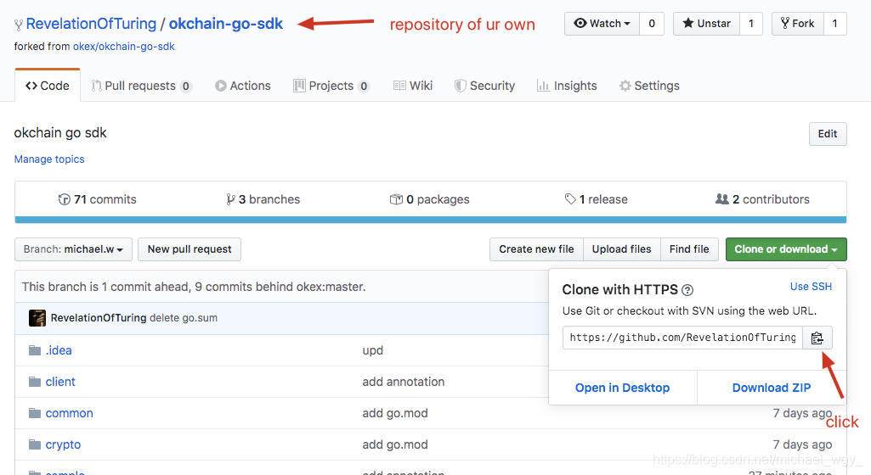Click the Pull requests icon
This screenshot has width=871, height=475.
pos(96,86)
